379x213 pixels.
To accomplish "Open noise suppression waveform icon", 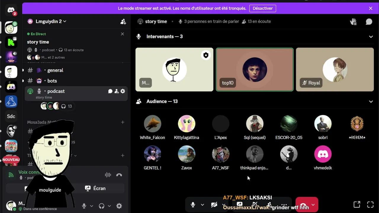I will point(108,175).
